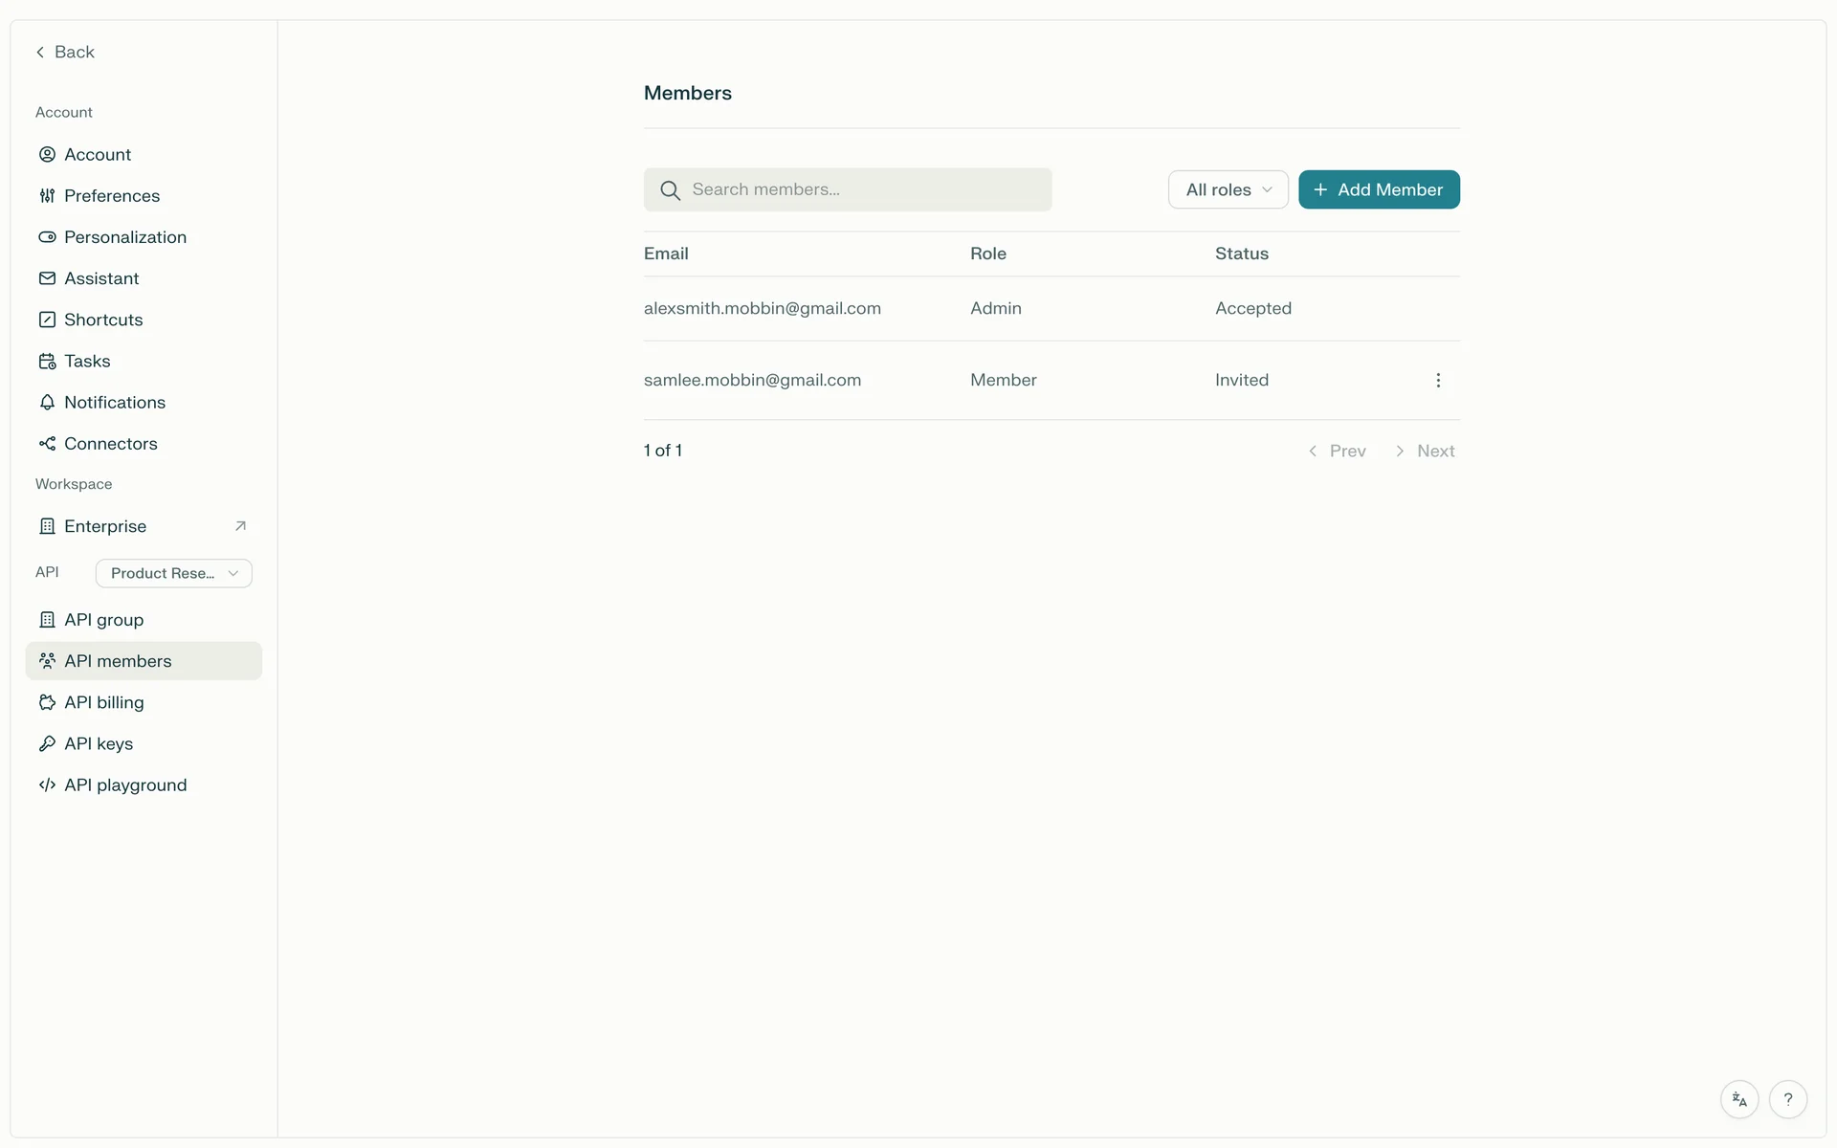Open the Preferences settings page

point(111,196)
